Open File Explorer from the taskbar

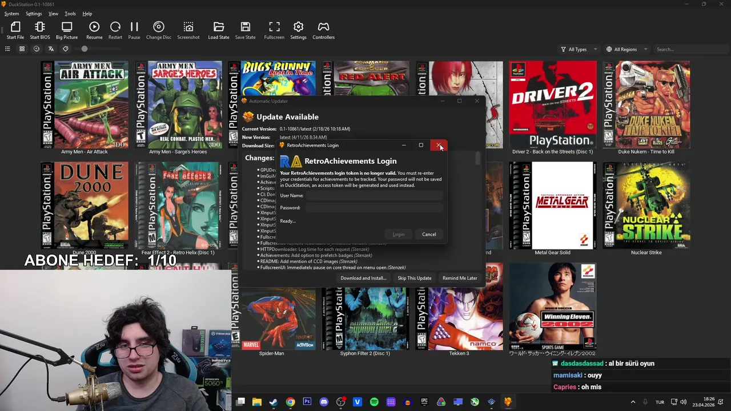click(x=257, y=402)
